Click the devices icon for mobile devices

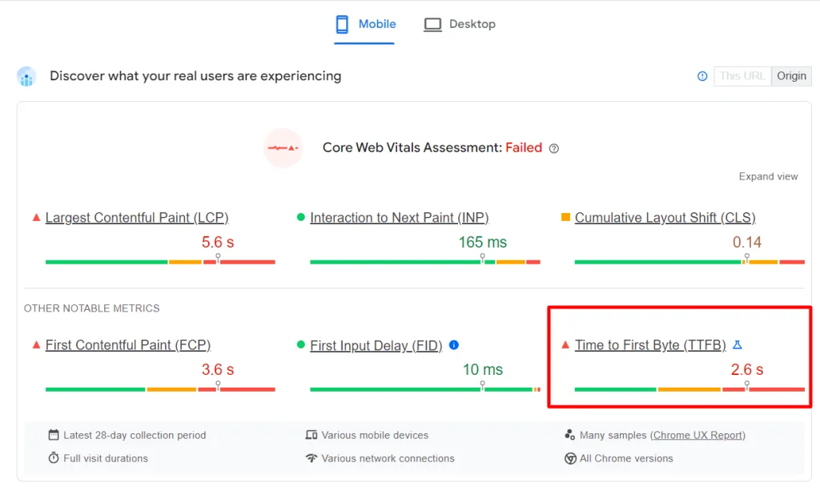coord(312,435)
